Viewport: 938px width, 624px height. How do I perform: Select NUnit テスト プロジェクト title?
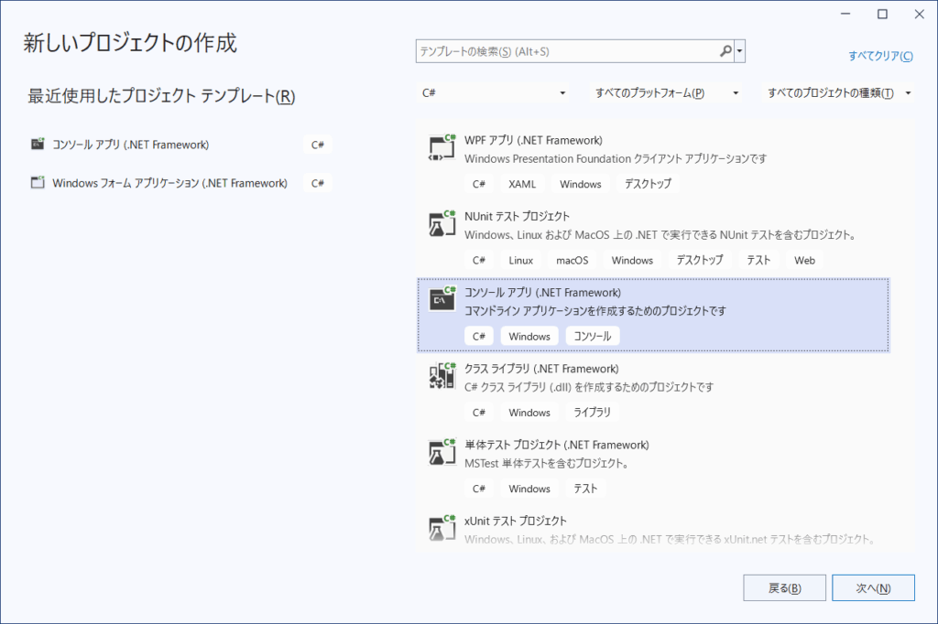517,216
